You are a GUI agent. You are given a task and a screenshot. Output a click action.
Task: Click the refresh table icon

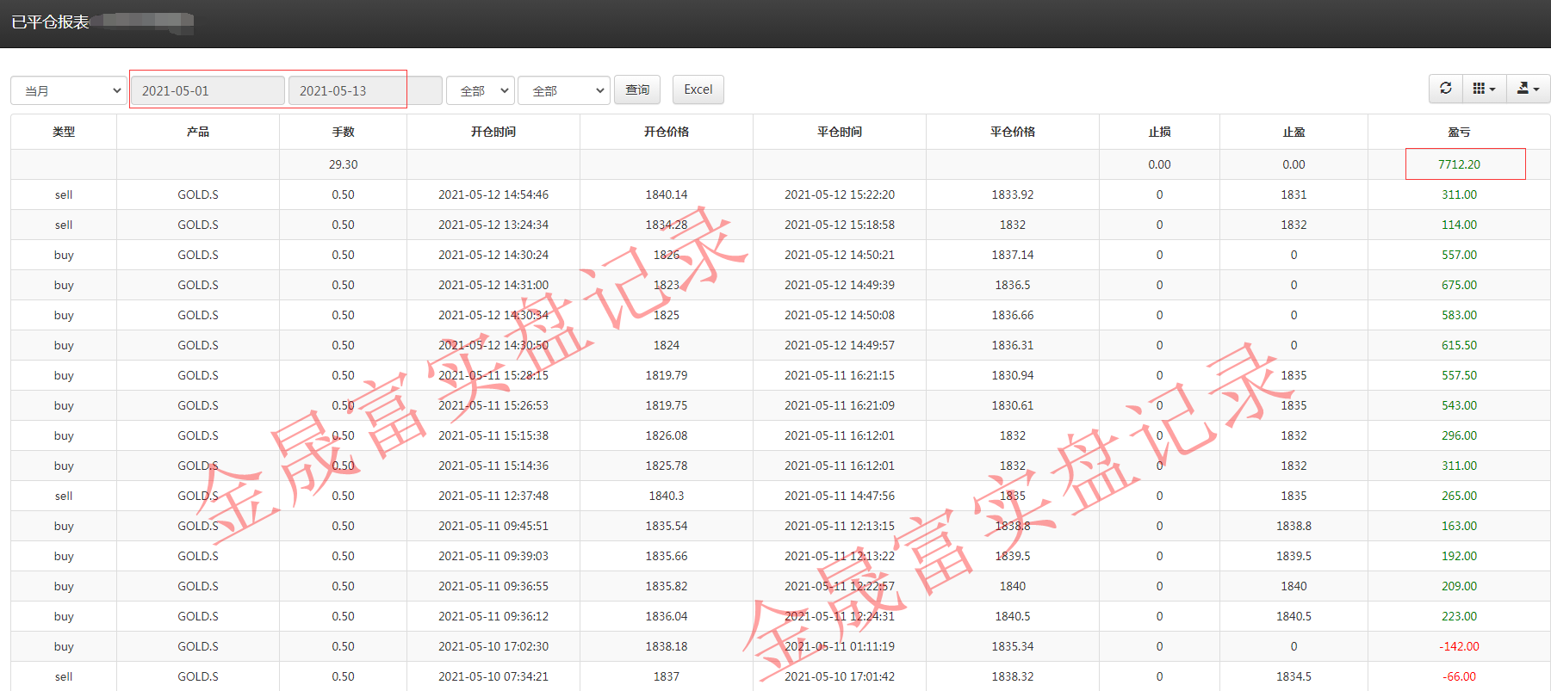coord(1446,89)
